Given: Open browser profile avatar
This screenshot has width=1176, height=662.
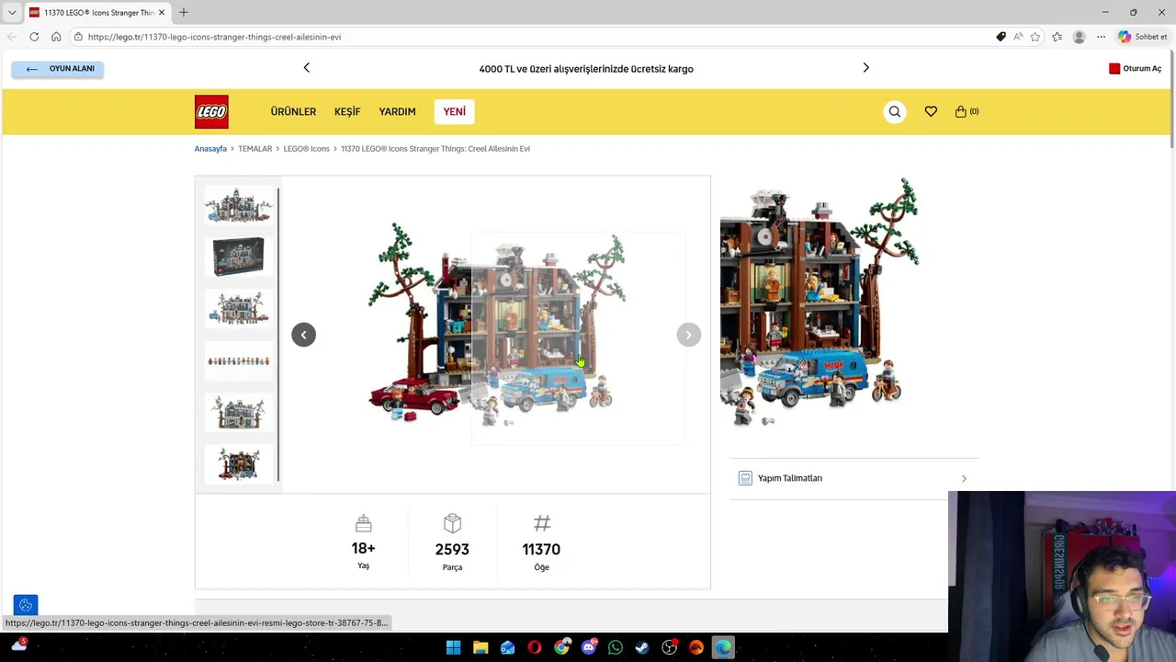Looking at the screenshot, I should [x=1079, y=37].
